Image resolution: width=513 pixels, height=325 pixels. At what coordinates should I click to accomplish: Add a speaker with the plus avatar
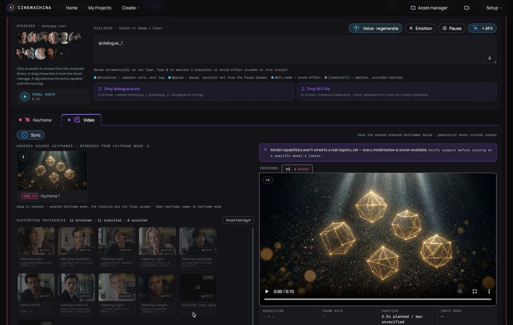coord(61,54)
